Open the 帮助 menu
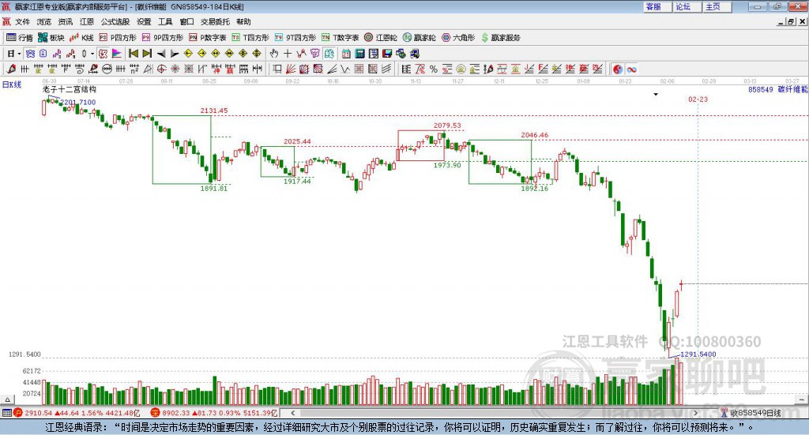The image size is (809, 435). (x=243, y=21)
